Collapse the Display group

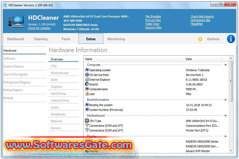(225, 136)
